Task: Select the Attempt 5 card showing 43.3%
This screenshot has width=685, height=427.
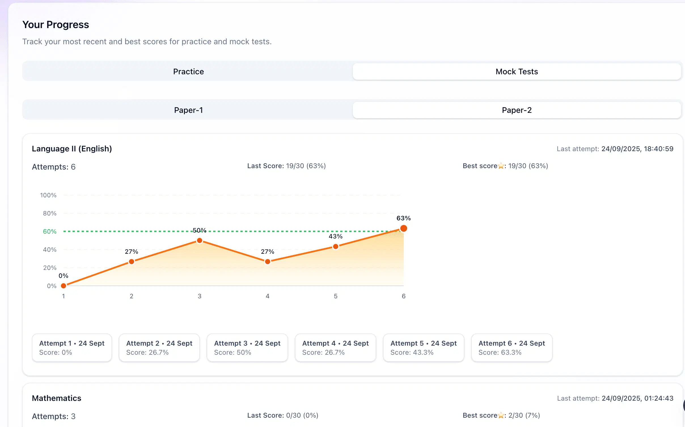Action: 423,348
